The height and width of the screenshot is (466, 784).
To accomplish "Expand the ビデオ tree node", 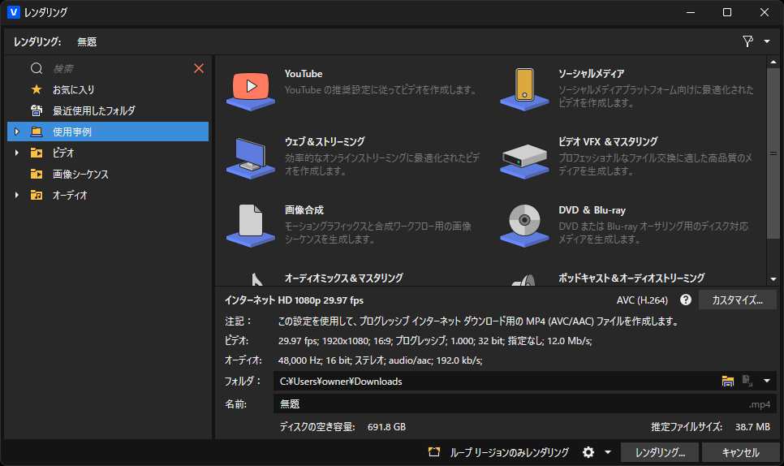I will (16, 153).
